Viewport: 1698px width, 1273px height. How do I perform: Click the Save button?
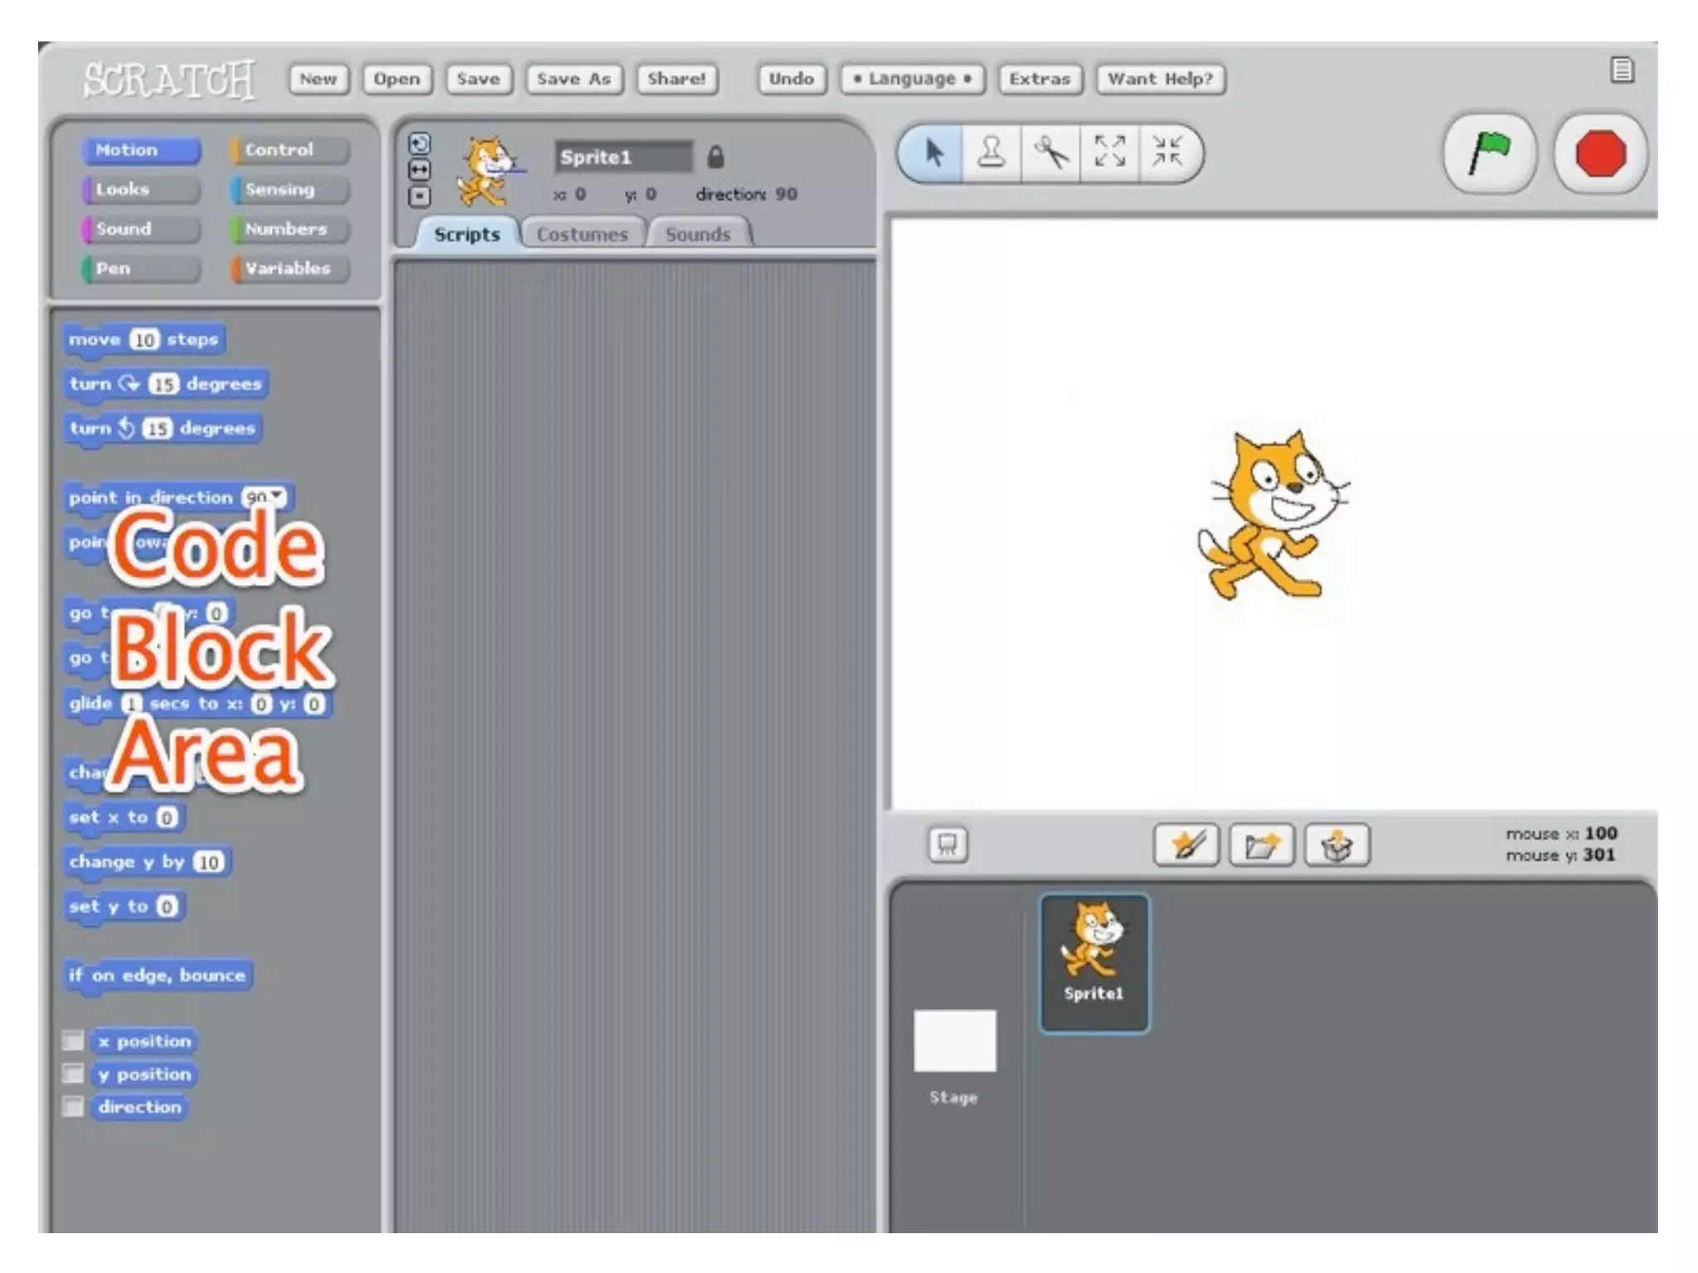[x=478, y=79]
